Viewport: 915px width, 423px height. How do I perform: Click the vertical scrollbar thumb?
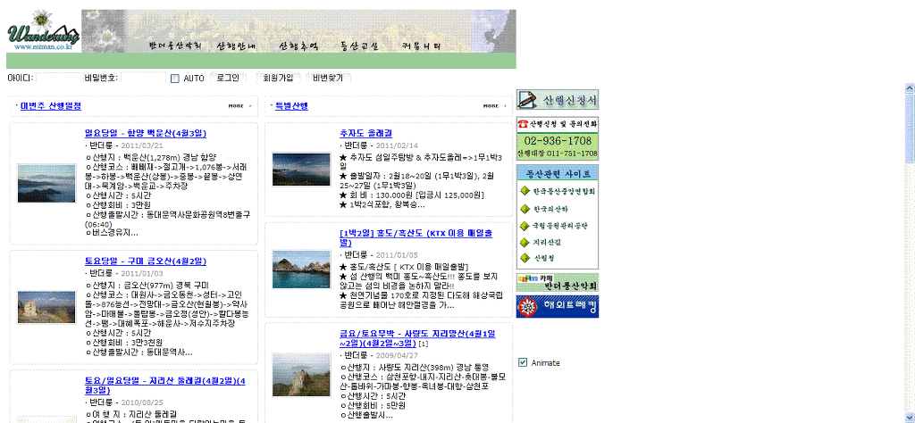[910, 129]
